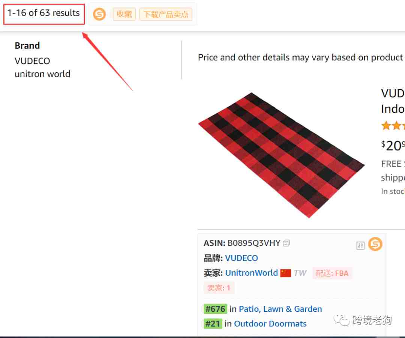Click the WeChat watermark logo icon
Screen dimensions: 405x338
coord(341,320)
